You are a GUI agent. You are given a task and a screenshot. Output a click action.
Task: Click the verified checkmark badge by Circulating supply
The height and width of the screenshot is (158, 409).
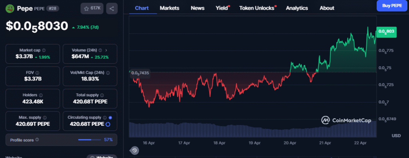coord(110,117)
